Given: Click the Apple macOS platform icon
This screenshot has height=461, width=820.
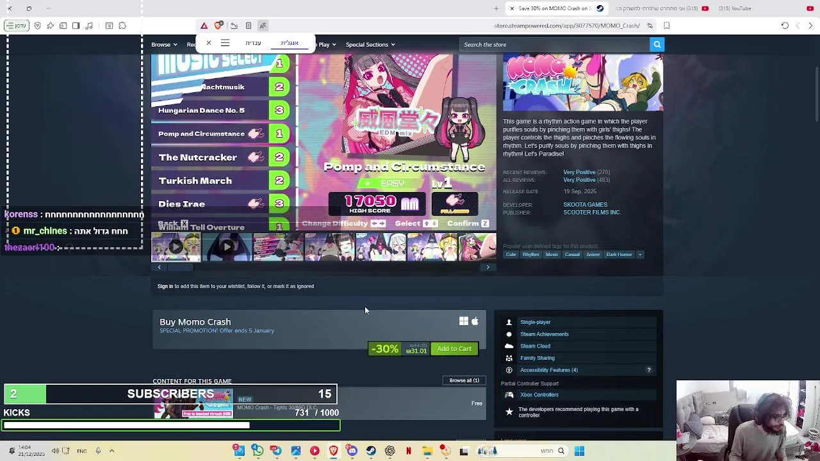Looking at the screenshot, I should tap(475, 321).
